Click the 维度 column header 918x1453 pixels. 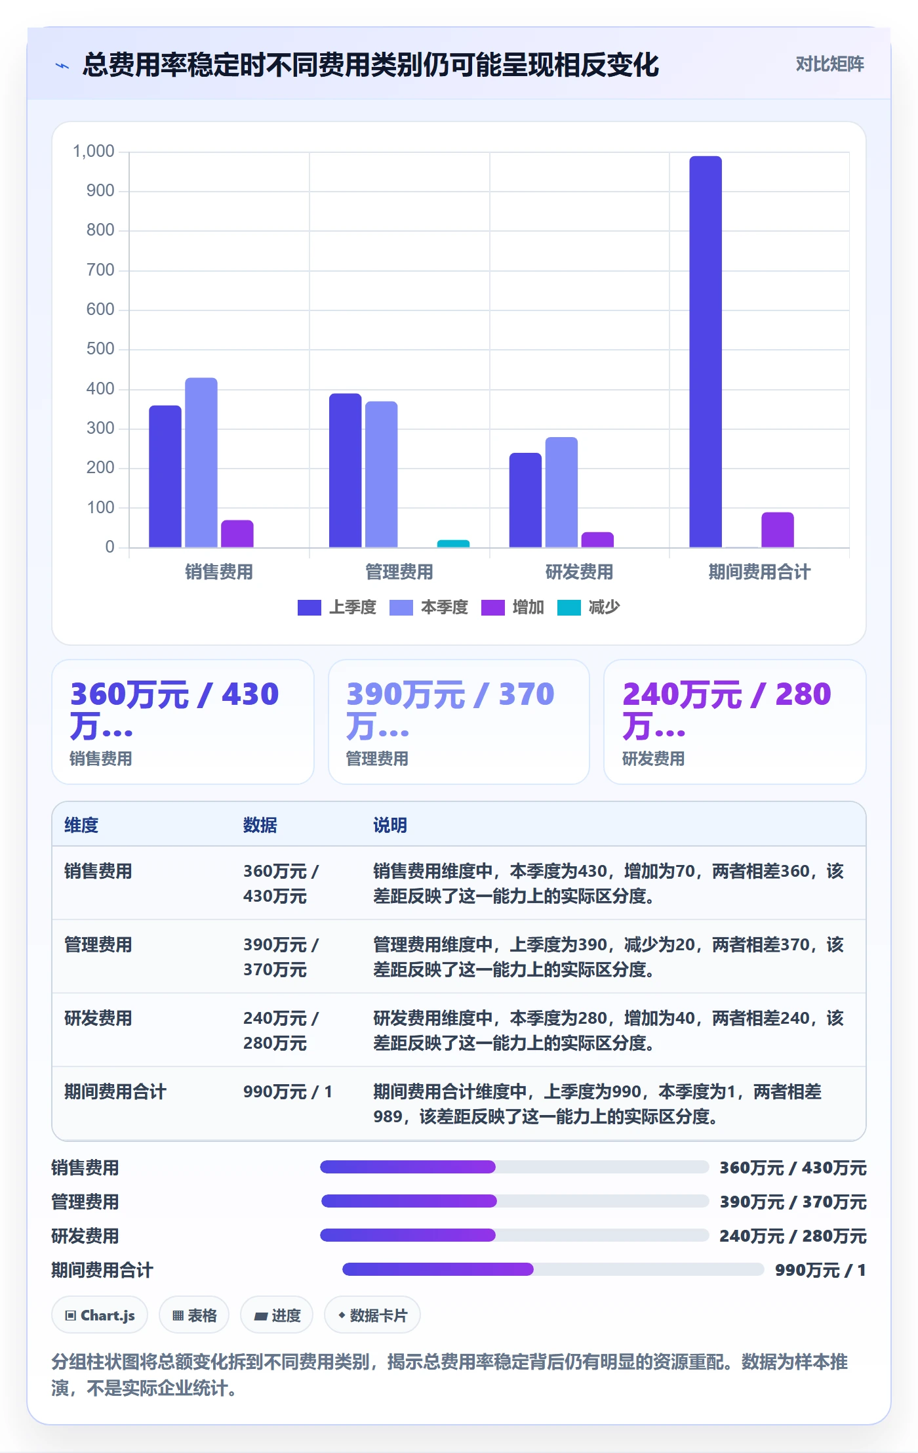point(81,826)
